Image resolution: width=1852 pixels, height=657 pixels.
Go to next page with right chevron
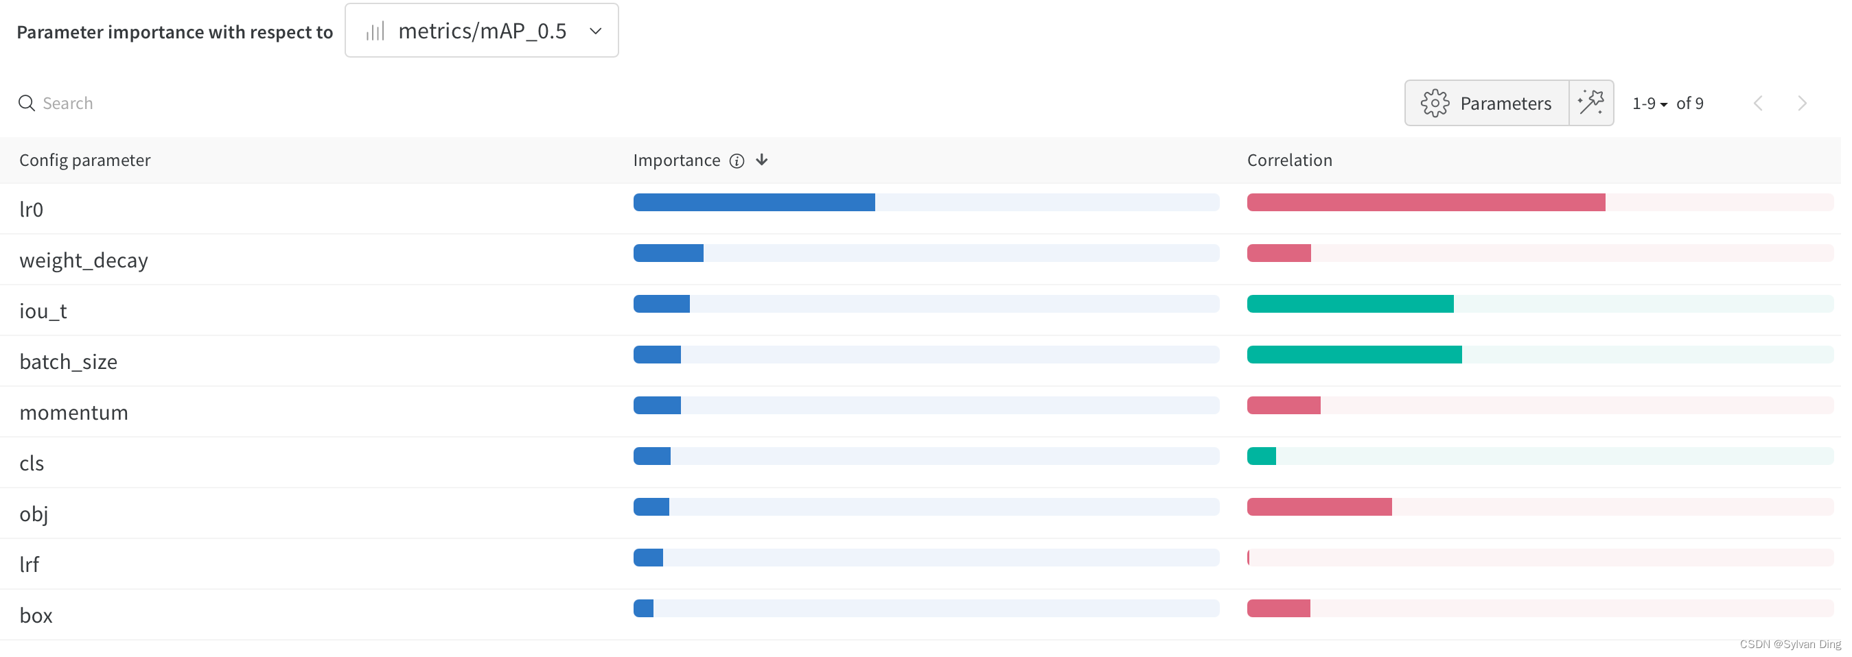1802,104
